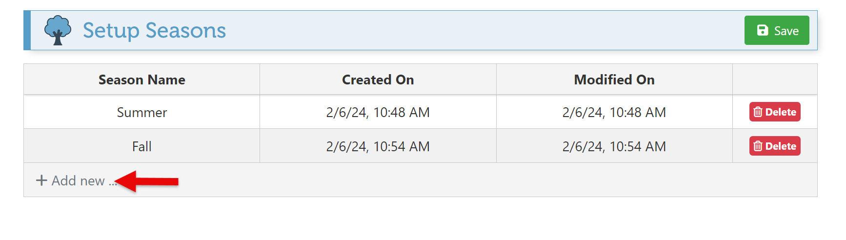Click Summer's Modified On date cell
Viewport: 846px width, 240px height.
[614, 112]
